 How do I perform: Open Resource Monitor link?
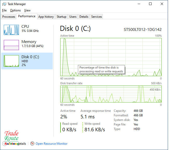pos(51,144)
